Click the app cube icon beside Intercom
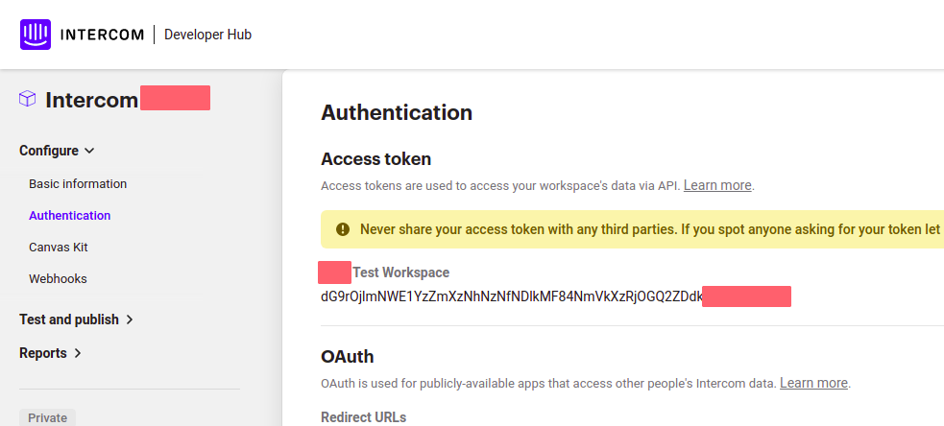The image size is (944, 426). point(28,99)
